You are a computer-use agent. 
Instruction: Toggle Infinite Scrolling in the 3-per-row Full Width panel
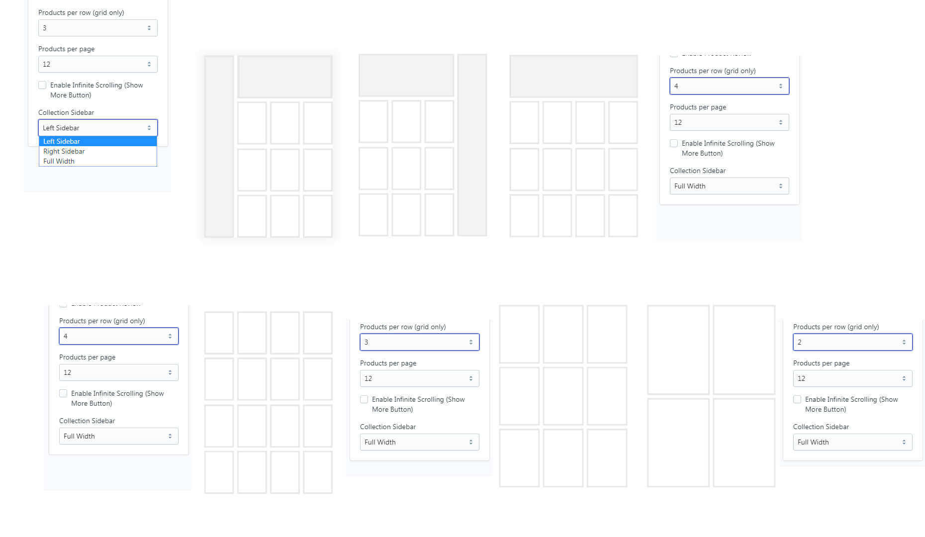pyautogui.click(x=364, y=399)
